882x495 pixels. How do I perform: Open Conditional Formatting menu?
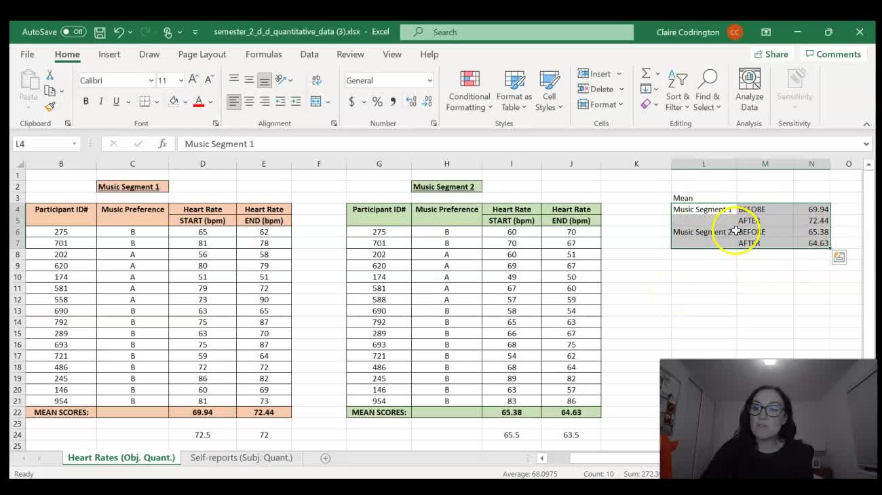[469, 91]
